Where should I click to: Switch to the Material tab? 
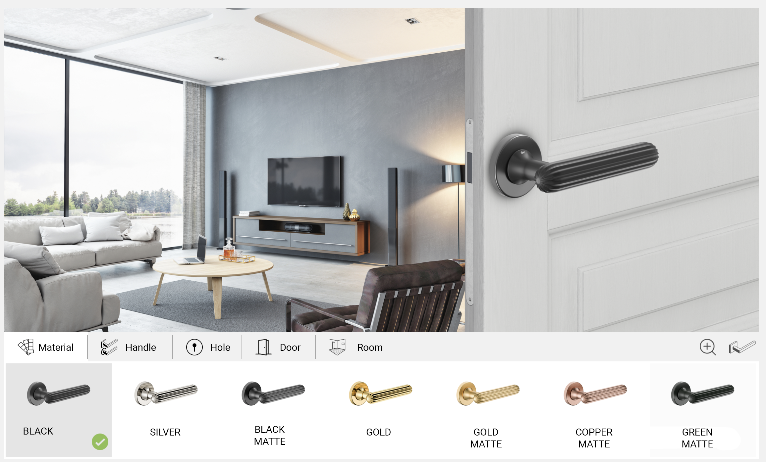pyautogui.click(x=46, y=348)
